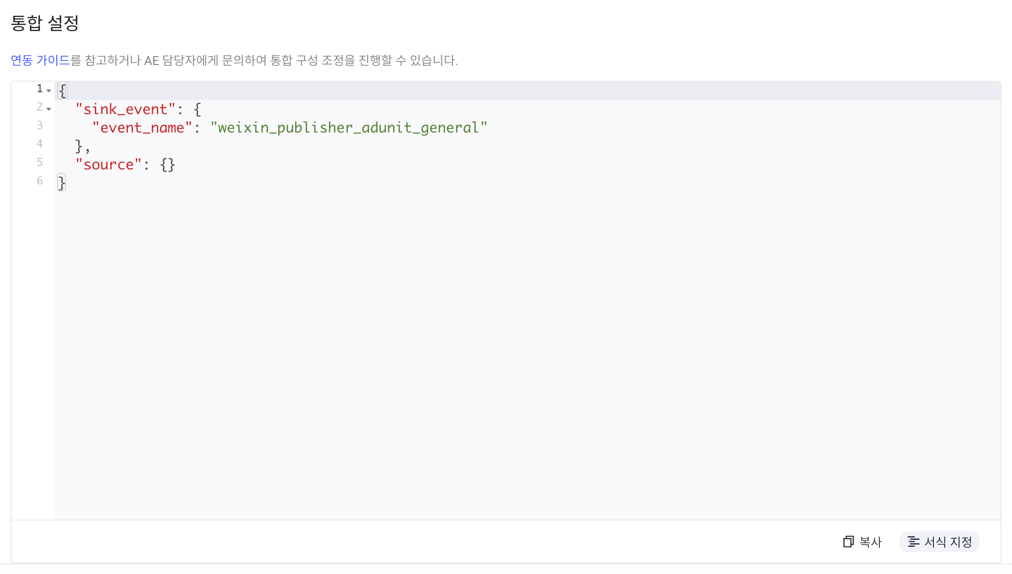1012x574 pixels.
Task: Collapse the fold arrow on line 1
Action: coord(49,90)
